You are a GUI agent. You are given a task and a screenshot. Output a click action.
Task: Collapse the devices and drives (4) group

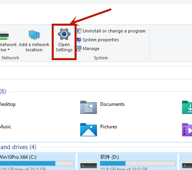coord(18,147)
